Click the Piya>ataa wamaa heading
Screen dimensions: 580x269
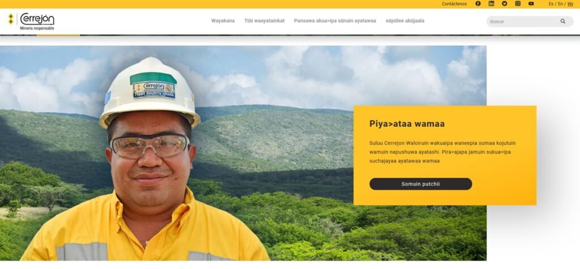pos(407,123)
